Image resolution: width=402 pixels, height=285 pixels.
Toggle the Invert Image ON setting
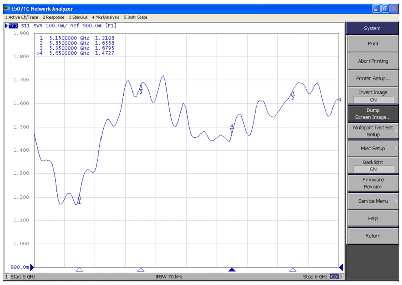tap(373, 96)
